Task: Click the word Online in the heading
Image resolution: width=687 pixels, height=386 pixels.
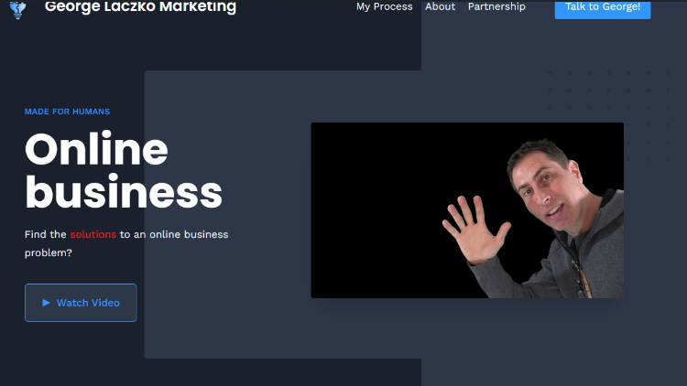Action: (x=96, y=149)
